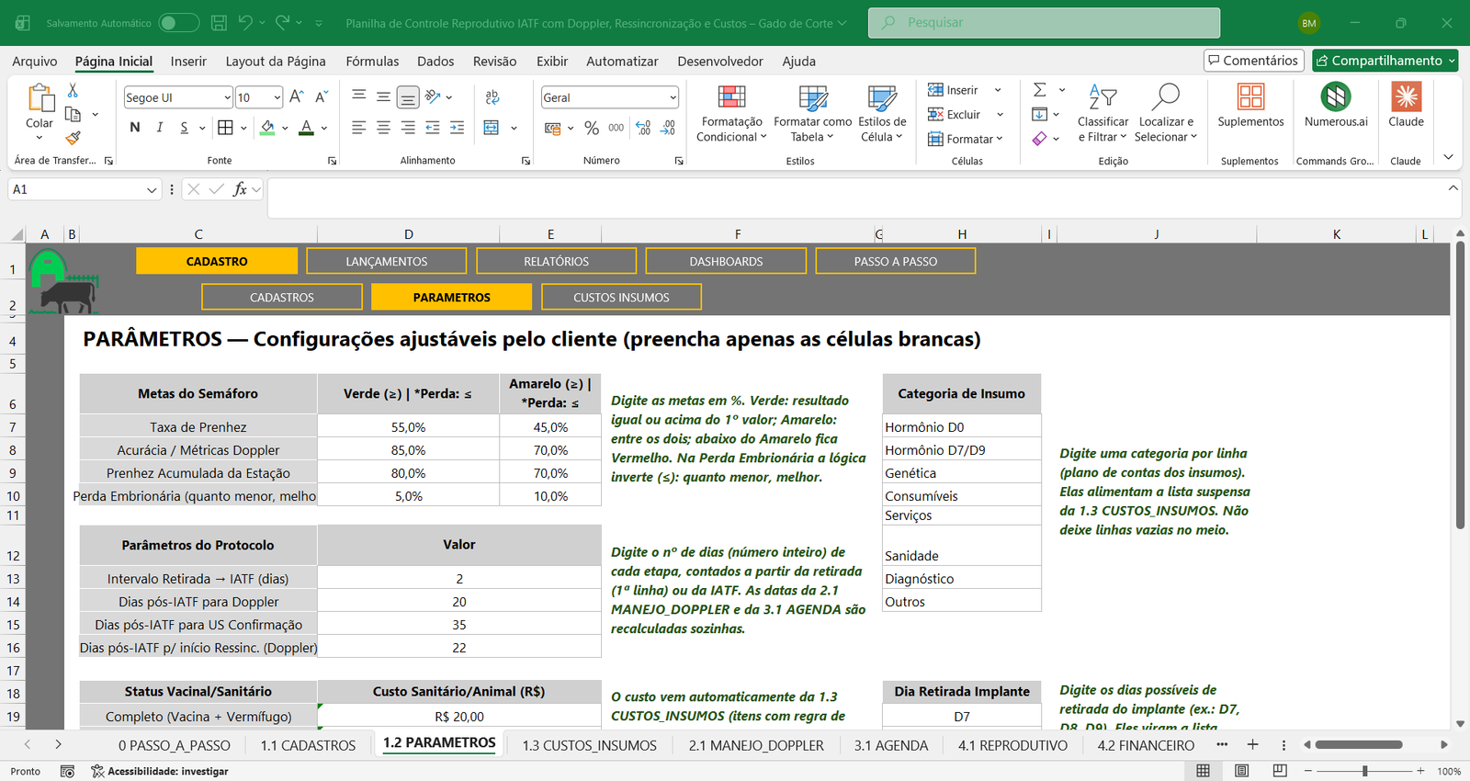Add a new sheet with plus button
1470x781 pixels.
(1252, 745)
